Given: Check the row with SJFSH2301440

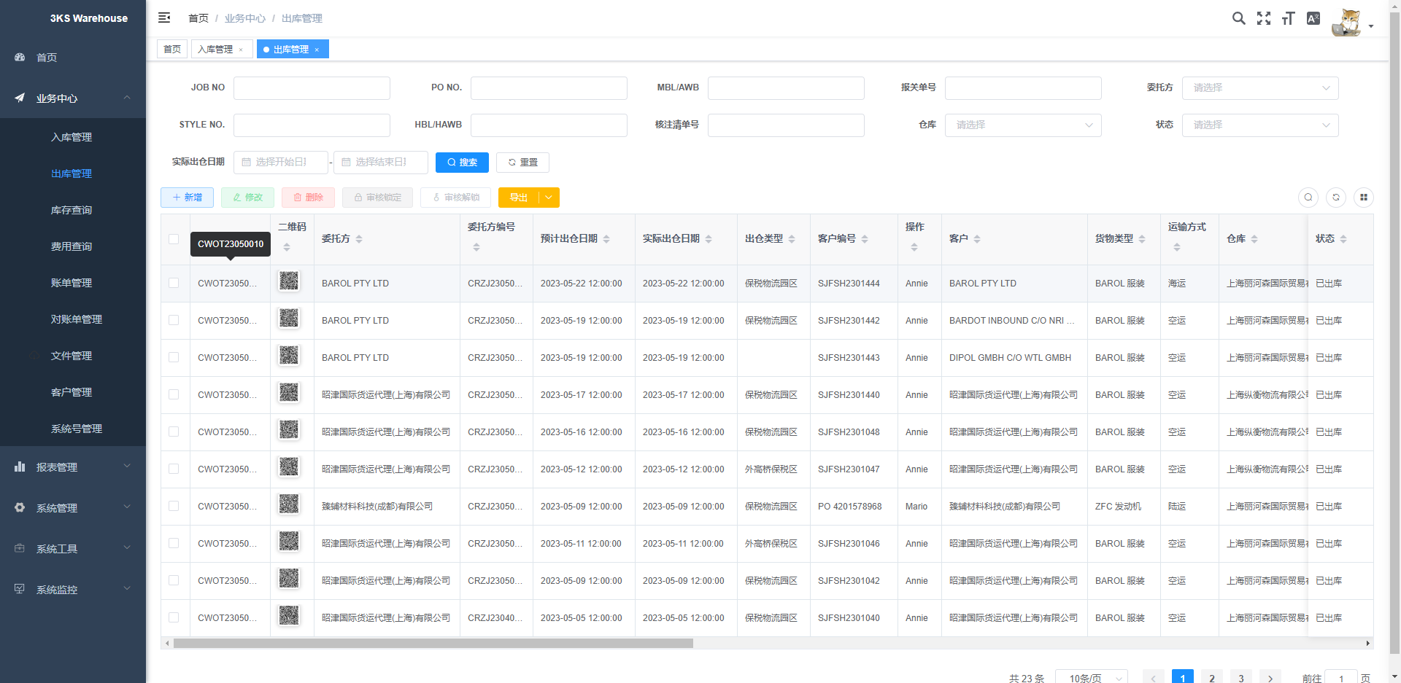Looking at the screenshot, I should pos(174,394).
